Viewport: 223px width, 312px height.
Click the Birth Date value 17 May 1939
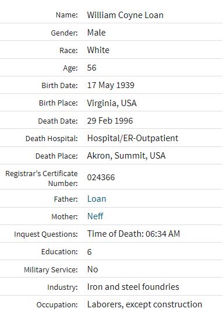111,85
